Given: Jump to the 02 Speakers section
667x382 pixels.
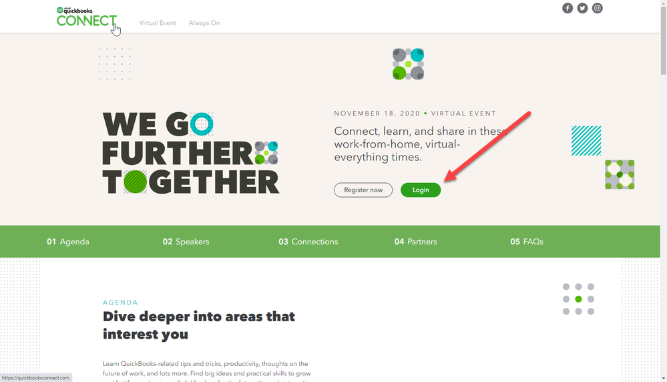Looking at the screenshot, I should click(x=186, y=242).
